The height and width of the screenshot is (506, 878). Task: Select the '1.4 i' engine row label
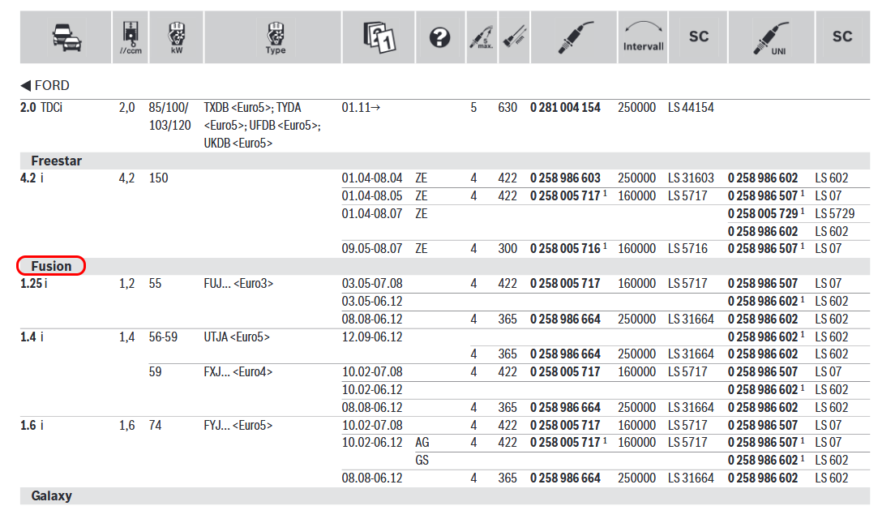(x=32, y=337)
